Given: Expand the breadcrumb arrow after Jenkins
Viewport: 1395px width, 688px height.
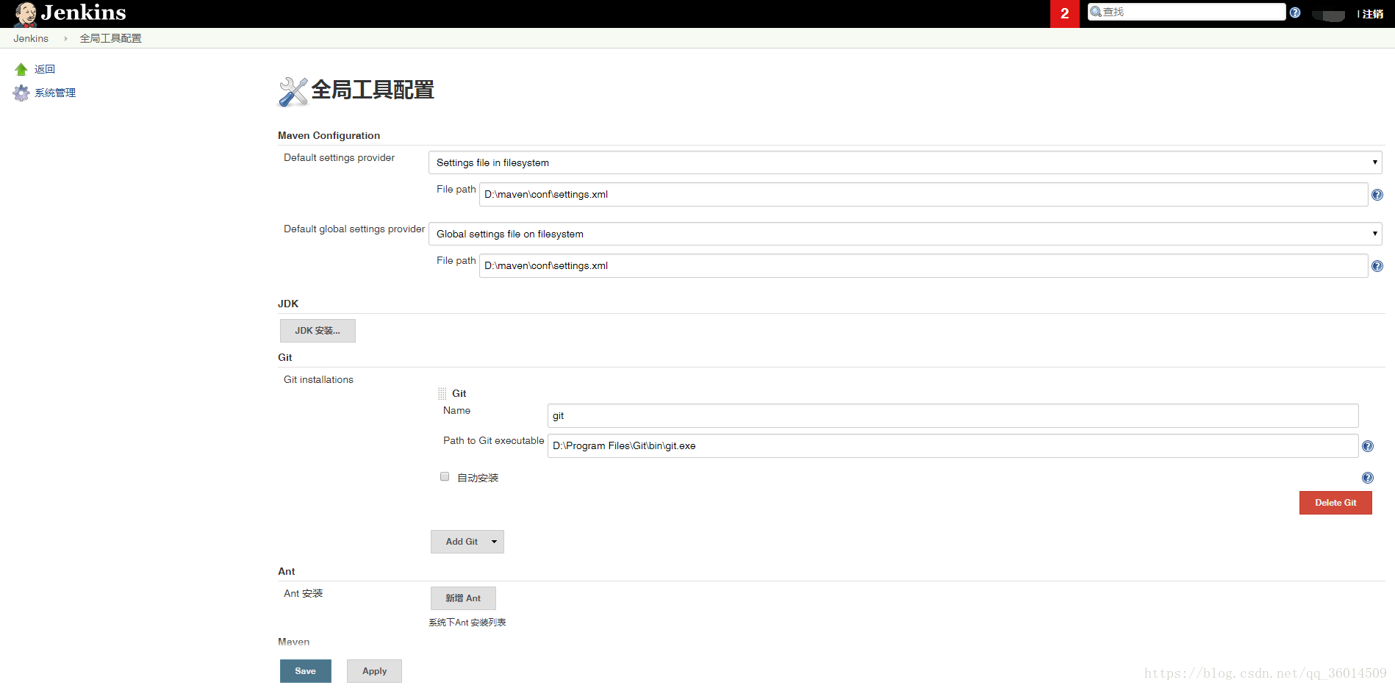Looking at the screenshot, I should coord(65,38).
